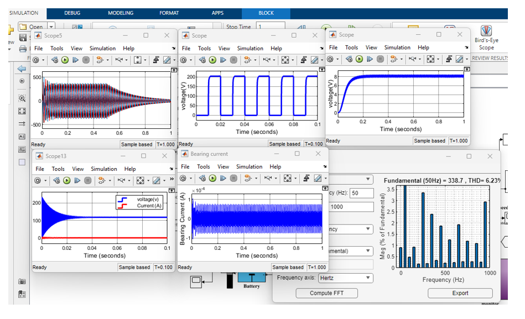
Task: Click Step Forward in Scope5 toolbar
Action: (75, 60)
